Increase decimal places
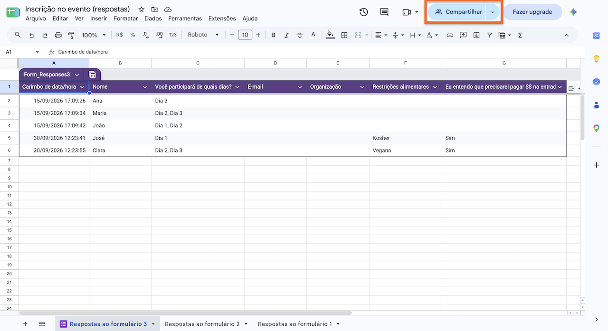The height and width of the screenshot is (331, 608). (159, 35)
